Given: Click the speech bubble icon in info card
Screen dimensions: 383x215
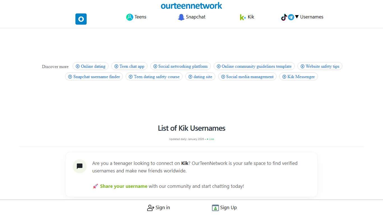Looking at the screenshot, I should 79,166.
